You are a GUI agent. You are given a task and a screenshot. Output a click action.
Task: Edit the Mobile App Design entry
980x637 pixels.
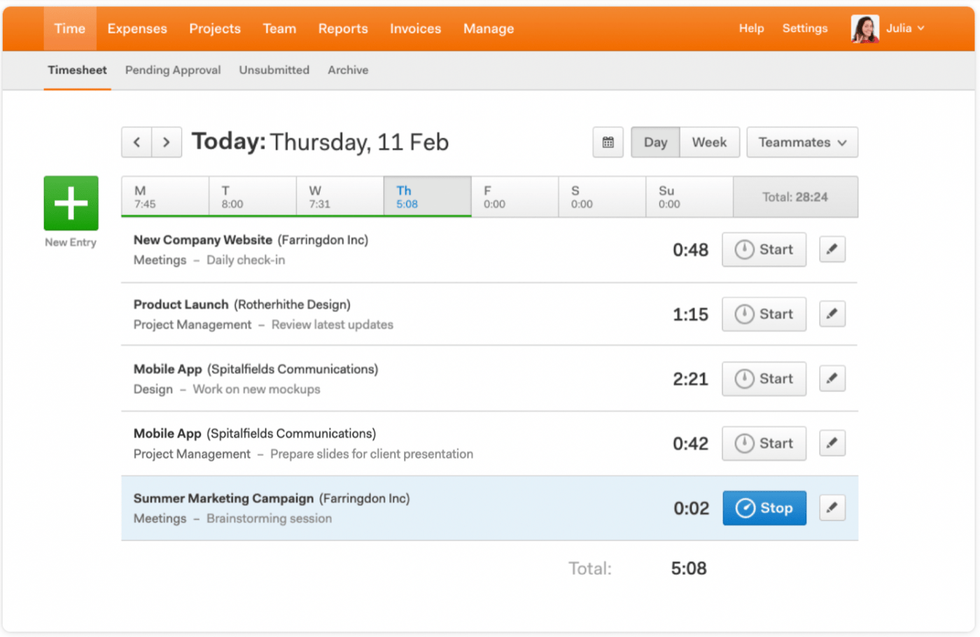[832, 379]
